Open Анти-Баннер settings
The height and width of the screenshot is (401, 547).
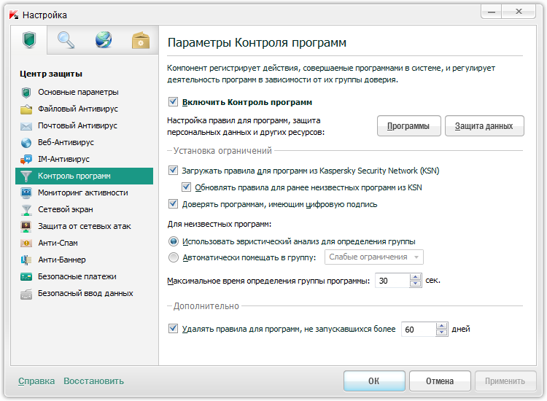(x=62, y=260)
